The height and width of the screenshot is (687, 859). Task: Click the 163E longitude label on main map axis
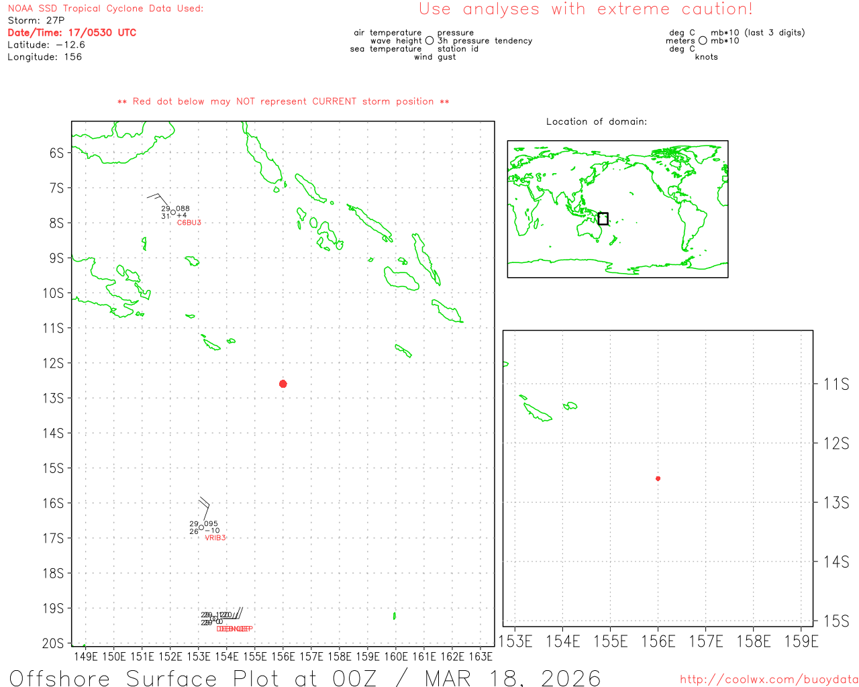(x=480, y=656)
